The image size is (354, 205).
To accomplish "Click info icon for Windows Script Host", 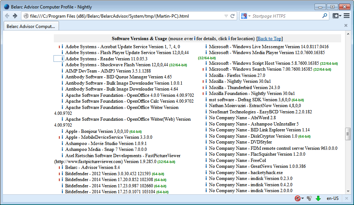I will (206, 63).
